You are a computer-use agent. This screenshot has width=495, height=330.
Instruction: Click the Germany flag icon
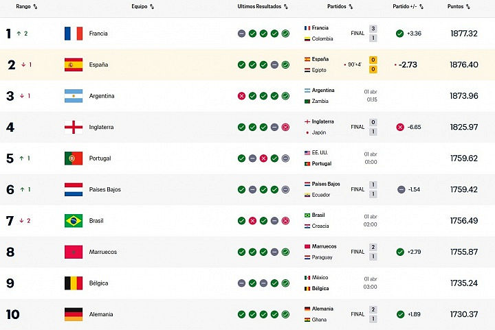point(73,314)
